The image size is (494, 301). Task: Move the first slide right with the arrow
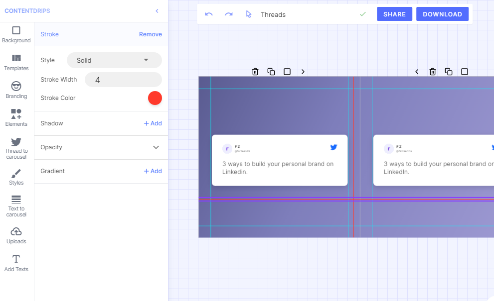click(303, 72)
